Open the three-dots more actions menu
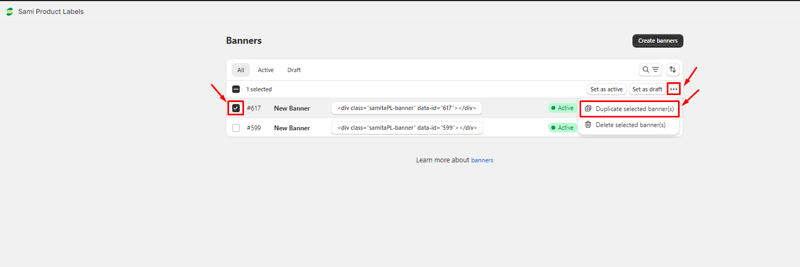 pos(673,89)
